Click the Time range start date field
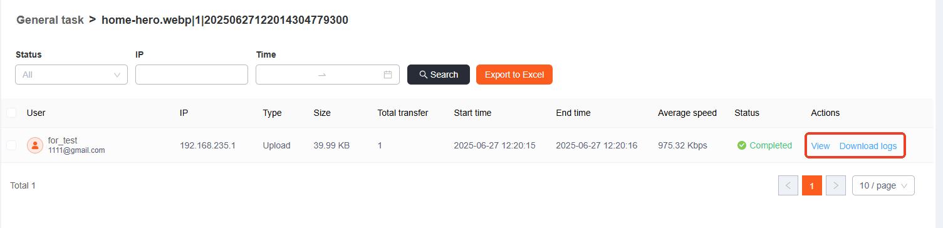The image size is (943, 228). point(288,75)
